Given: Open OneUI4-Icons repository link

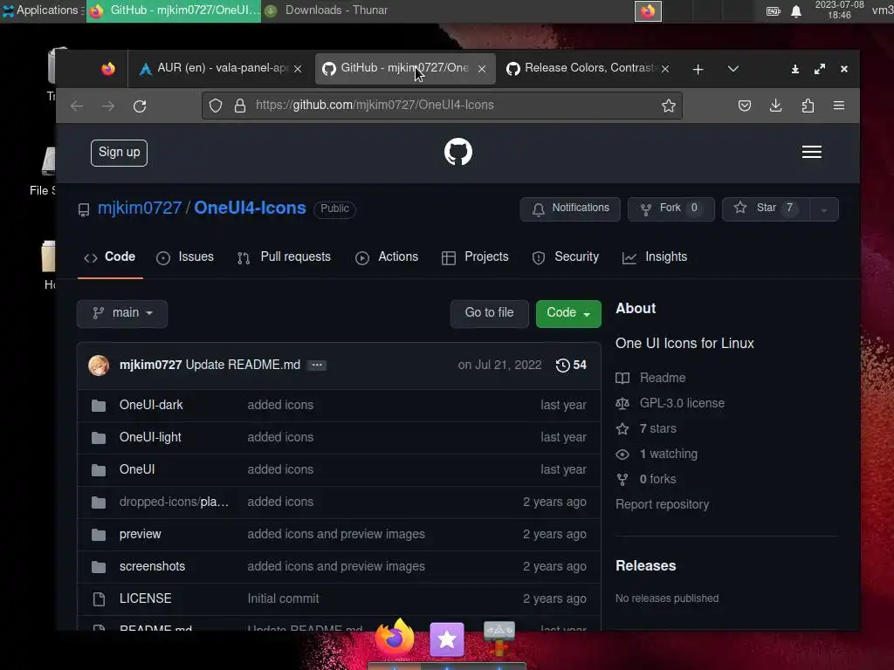Looking at the screenshot, I should 250,208.
